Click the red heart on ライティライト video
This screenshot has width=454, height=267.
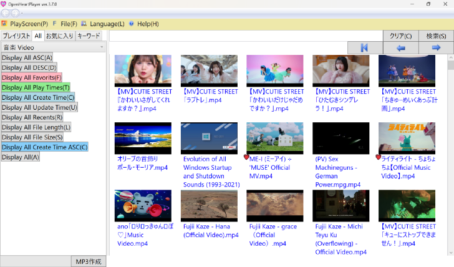click(378, 157)
